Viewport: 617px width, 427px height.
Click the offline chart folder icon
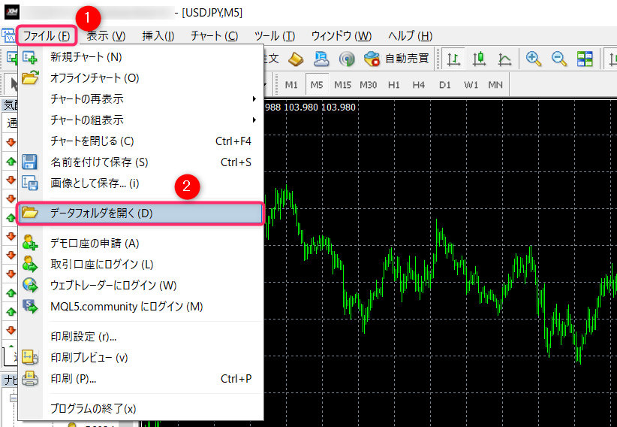30,77
